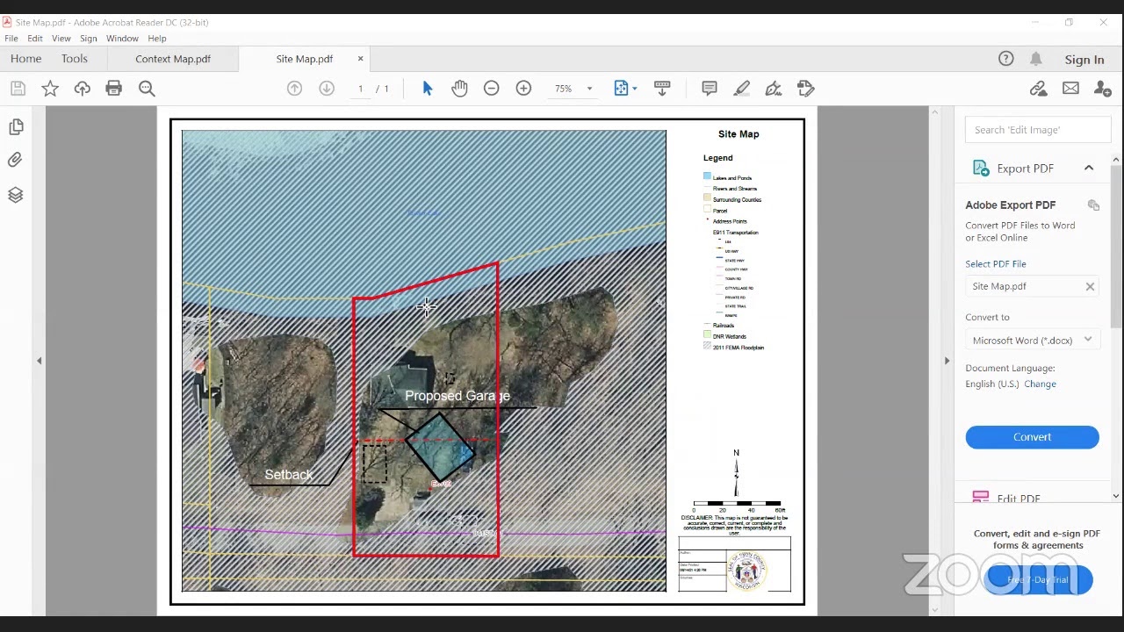Viewport: 1124px width, 632px height.
Task: Activate the Hand pan tool
Action: [459, 88]
